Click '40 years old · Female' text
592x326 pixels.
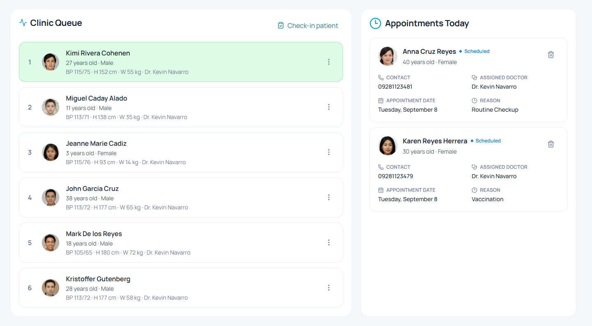pyautogui.click(x=430, y=62)
